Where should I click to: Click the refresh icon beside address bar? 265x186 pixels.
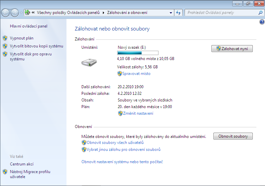pyautogui.click(x=179, y=13)
